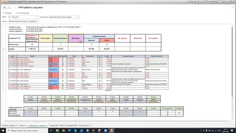Image resolution: width=236 pixels, height=133 pixels.
Task: Open Task View on the taskbar
Action: pyautogui.click(x=51, y=130)
